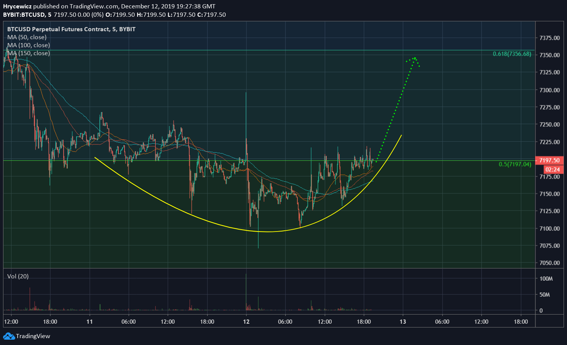Select the Vol (20) indicator label
This screenshot has height=345, width=567.
(x=18, y=276)
